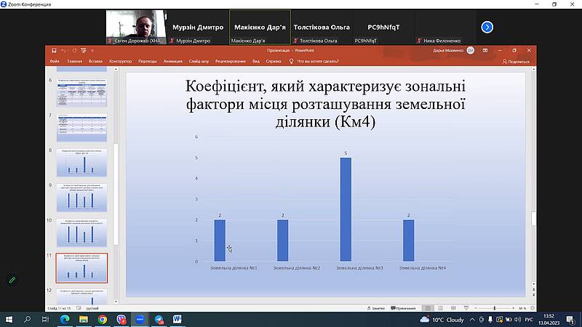This screenshot has width=582, height=327.
Task: Open Microsoft Edge from the taskbar
Action: click(64, 319)
